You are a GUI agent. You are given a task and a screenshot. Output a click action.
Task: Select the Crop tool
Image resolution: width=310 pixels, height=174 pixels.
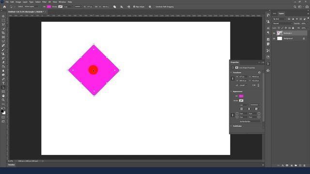coord(3,33)
